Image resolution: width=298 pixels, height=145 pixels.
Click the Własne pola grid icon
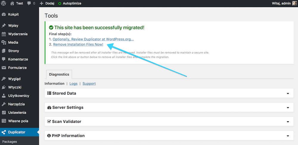[4, 121]
